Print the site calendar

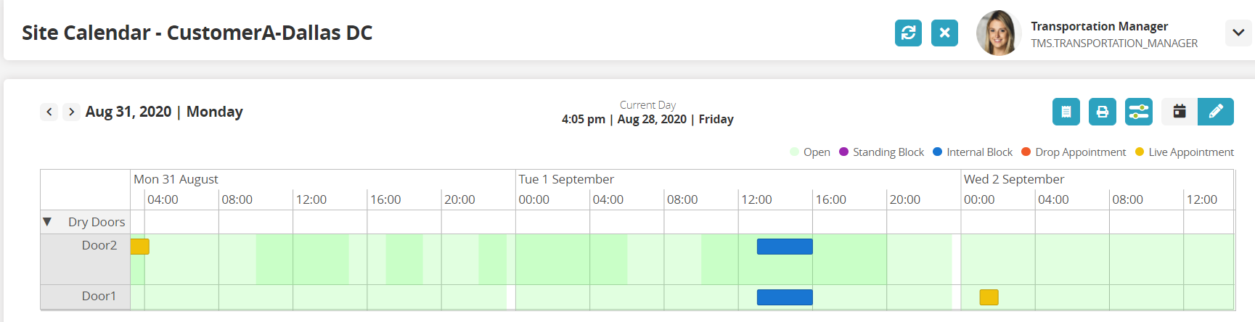click(x=1102, y=112)
